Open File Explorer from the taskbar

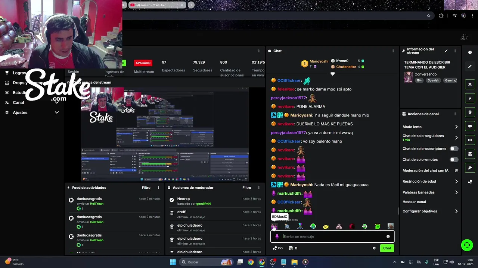point(294,262)
